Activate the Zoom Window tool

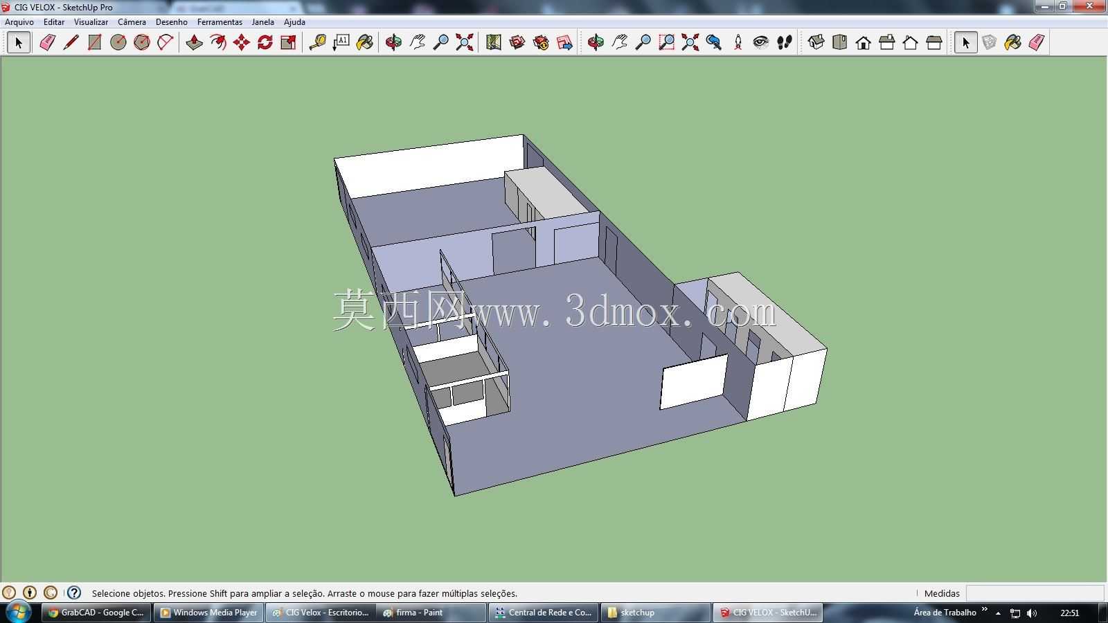pos(666,43)
